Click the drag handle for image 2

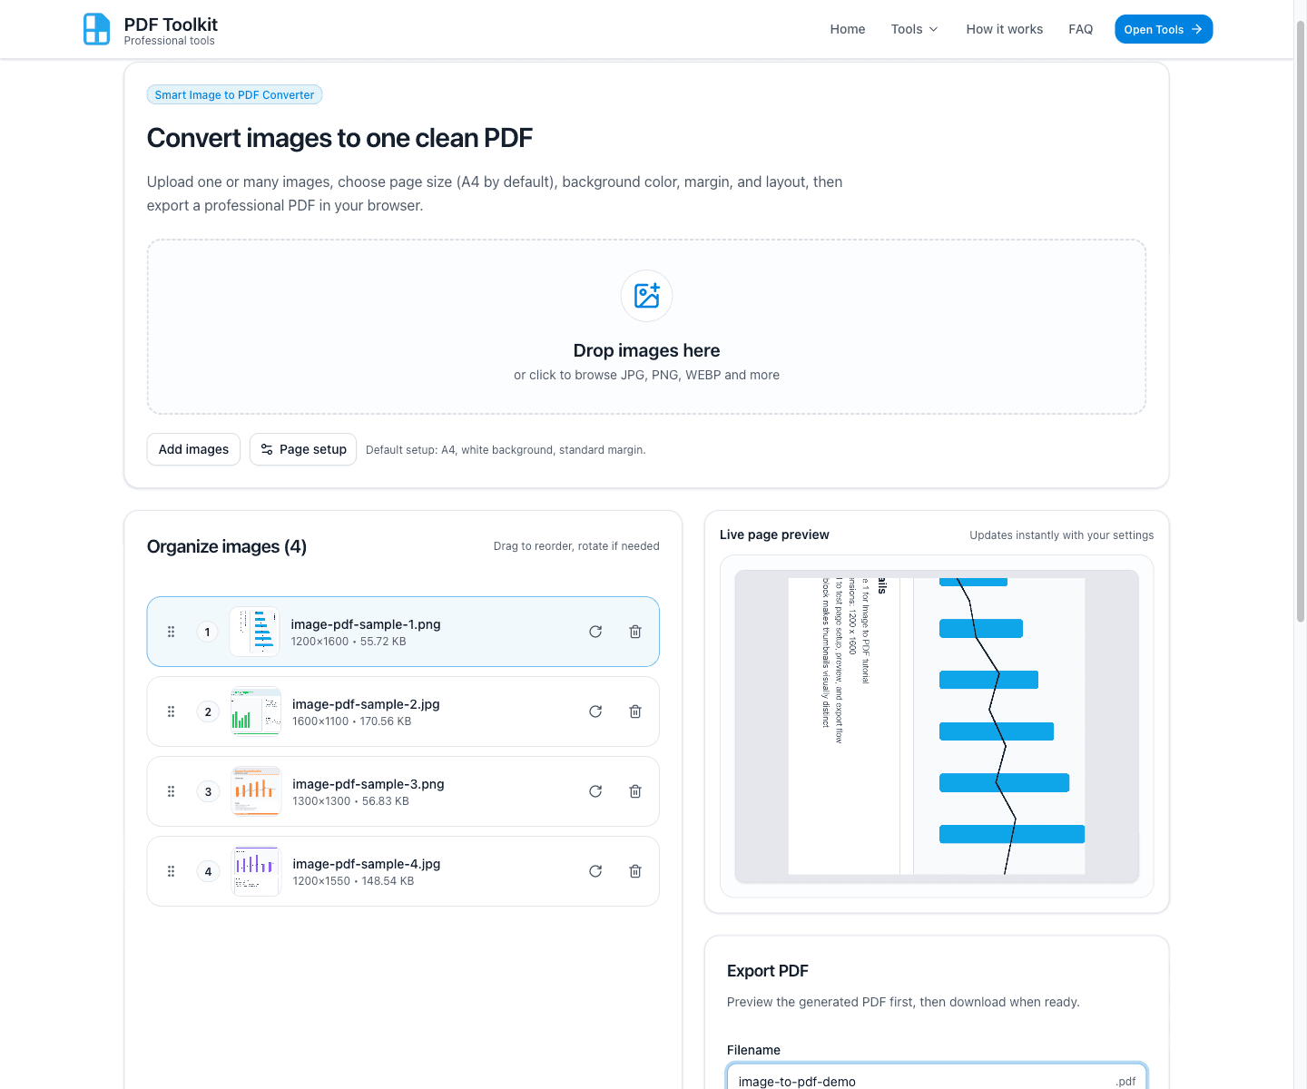point(171,711)
